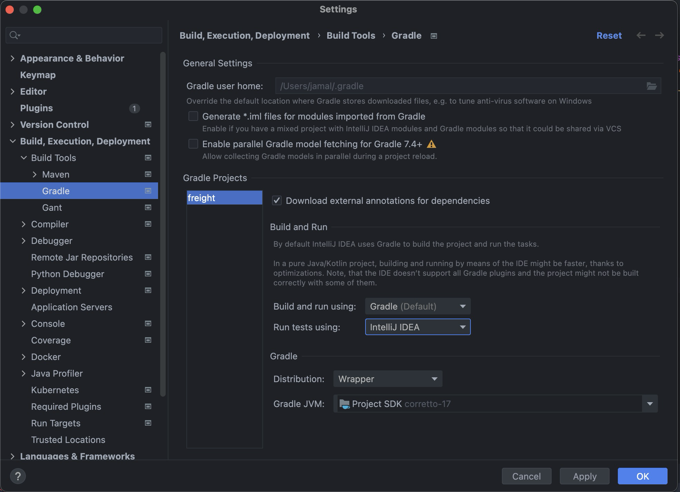Click the back navigation arrow icon
680x492 pixels.
tap(641, 36)
